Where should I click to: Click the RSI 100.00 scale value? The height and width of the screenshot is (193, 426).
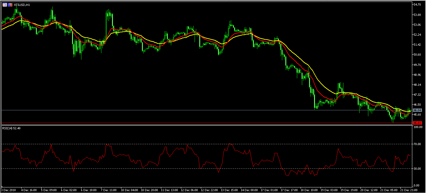(x=418, y=127)
